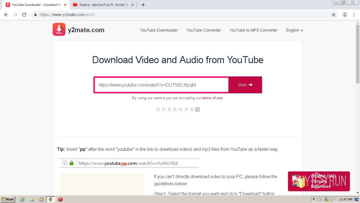Open a new tab with the plus button
This screenshot has height=203, width=360.
[x=143, y=5]
